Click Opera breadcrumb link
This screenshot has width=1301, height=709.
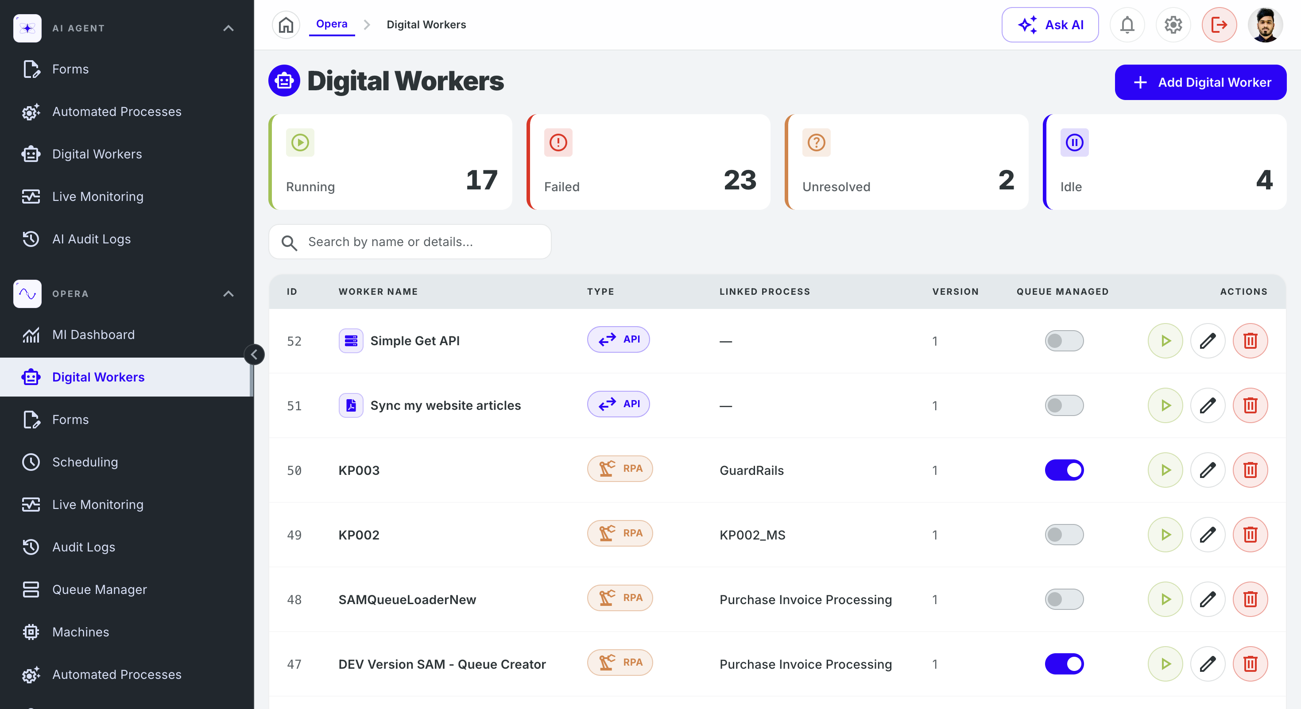[x=332, y=24]
